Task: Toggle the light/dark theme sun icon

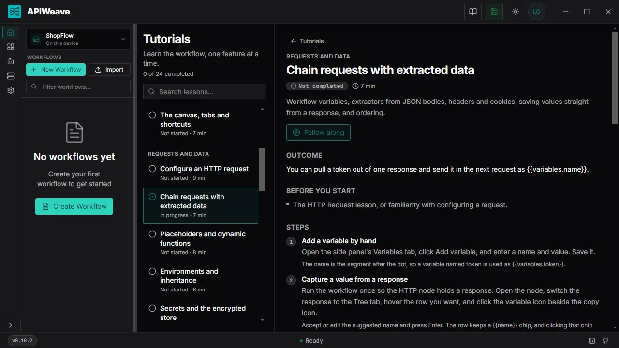Action: click(516, 12)
